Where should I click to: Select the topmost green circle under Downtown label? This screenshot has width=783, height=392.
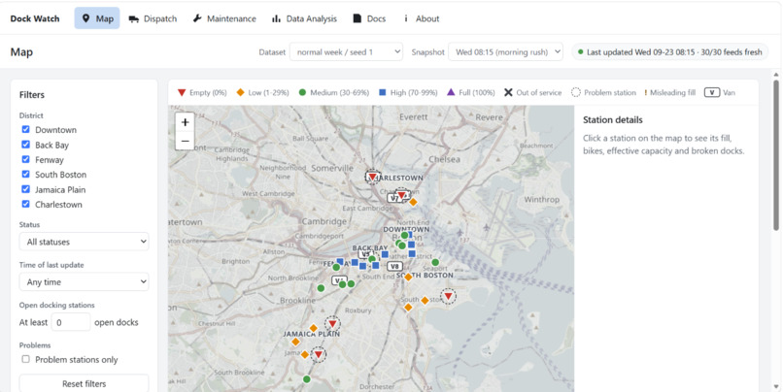(x=404, y=236)
